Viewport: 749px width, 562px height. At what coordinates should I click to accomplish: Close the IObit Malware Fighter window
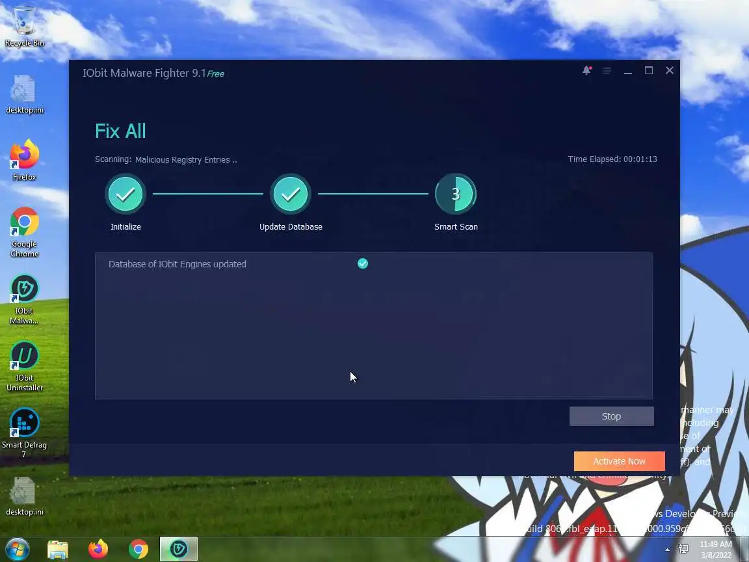(x=669, y=70)
